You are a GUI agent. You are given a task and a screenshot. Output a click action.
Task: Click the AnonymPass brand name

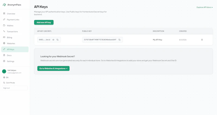coord(14,5)
